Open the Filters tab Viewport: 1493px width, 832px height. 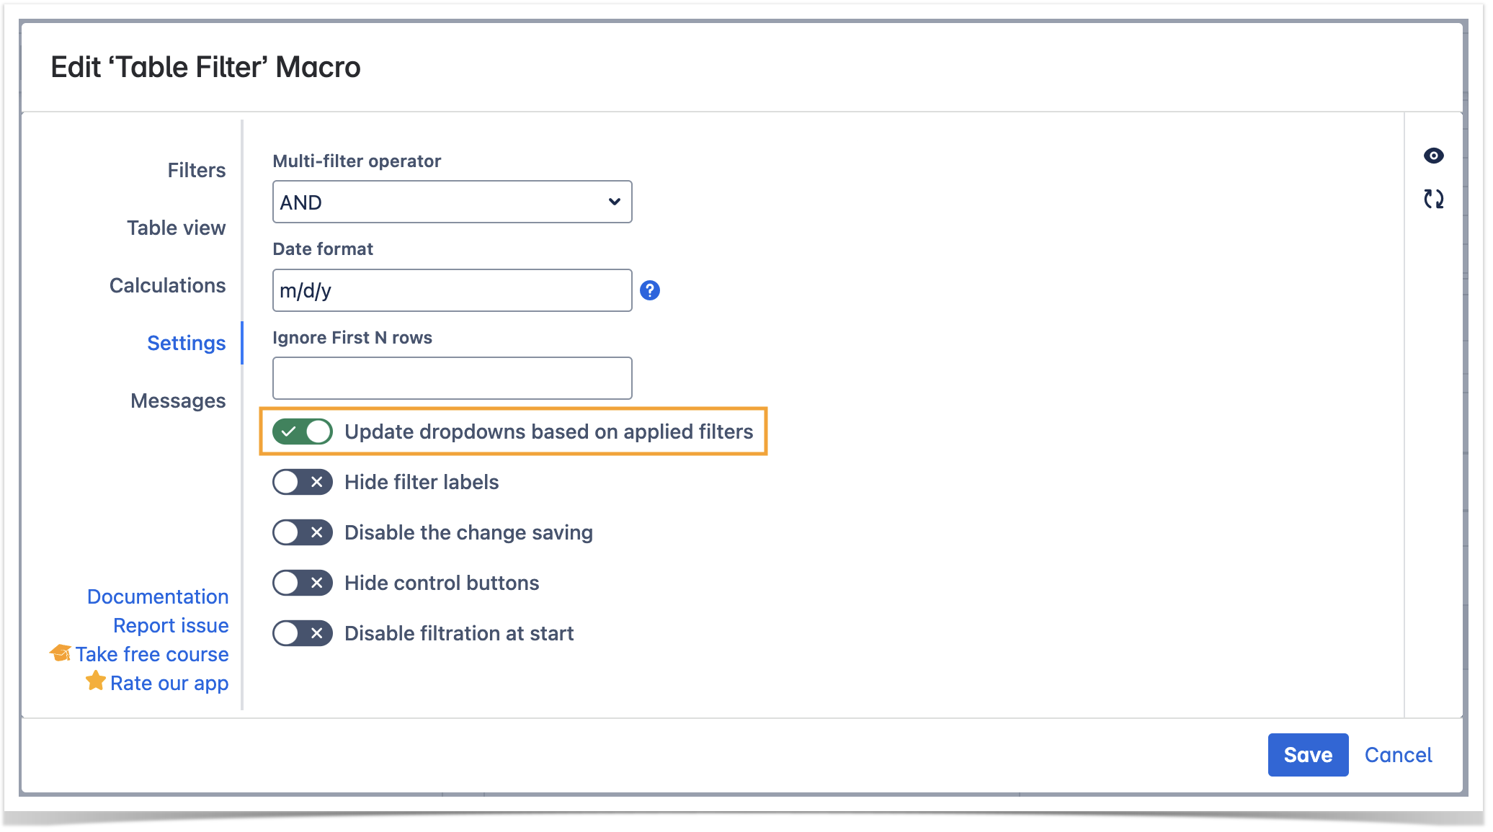[x=196, y=170]
